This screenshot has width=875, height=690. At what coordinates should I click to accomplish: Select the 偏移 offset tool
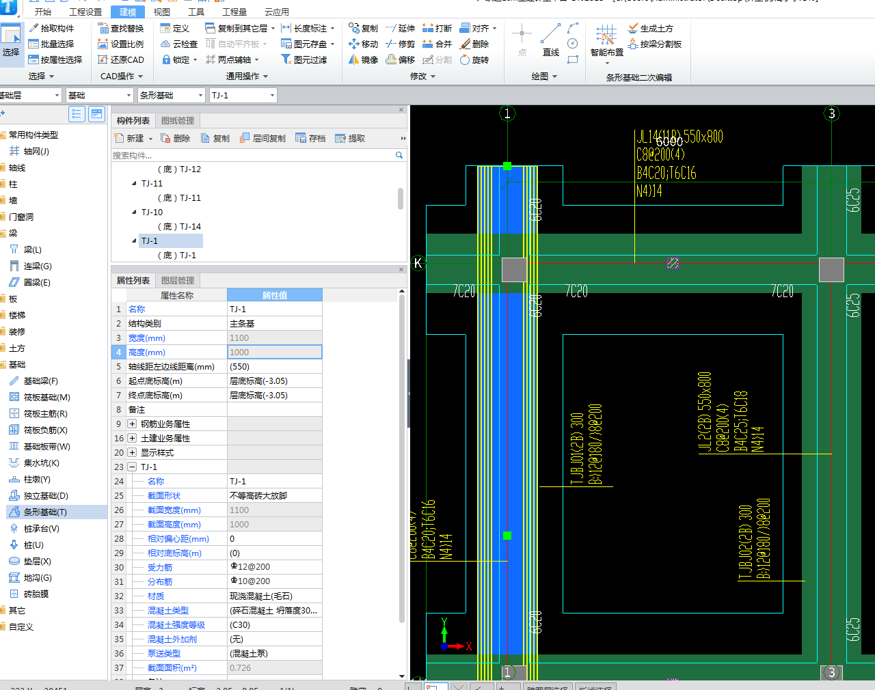tap(400, 59)
